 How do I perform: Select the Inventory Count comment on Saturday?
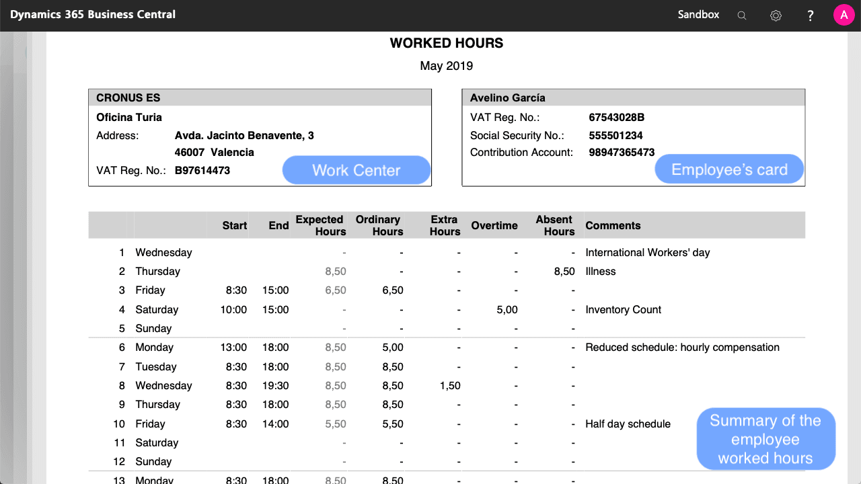coord(623,309)
